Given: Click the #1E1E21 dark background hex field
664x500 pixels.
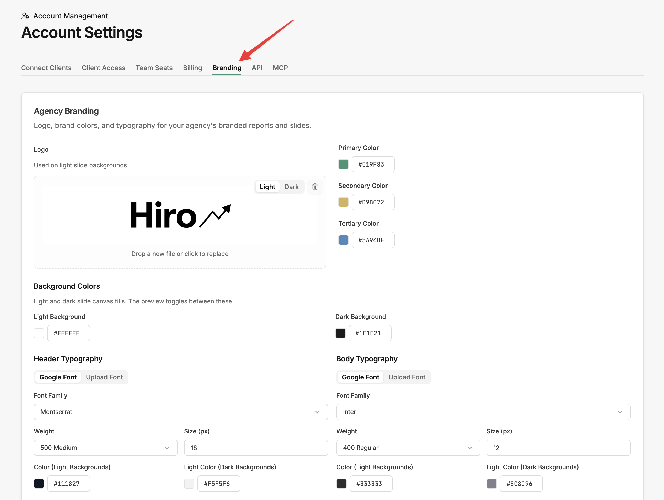Looking at the screenshot, I should (x=370, y=333).
